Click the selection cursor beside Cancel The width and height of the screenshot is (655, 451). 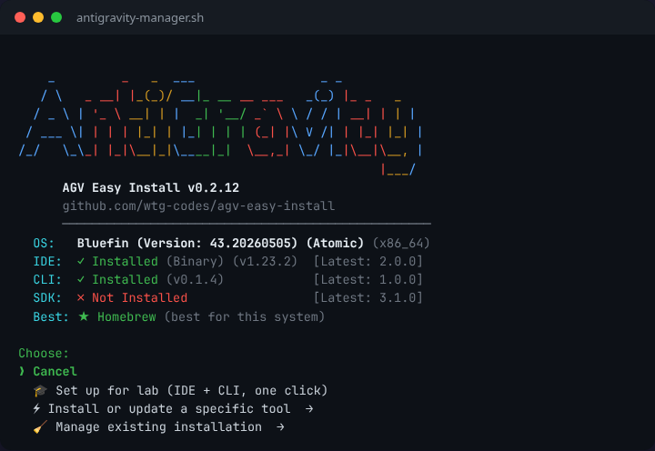pos(22,371)
